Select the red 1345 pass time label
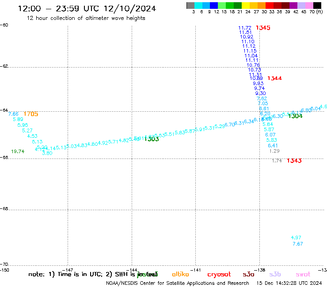This screenshot has height=287, width=327. tap(263, 28)
